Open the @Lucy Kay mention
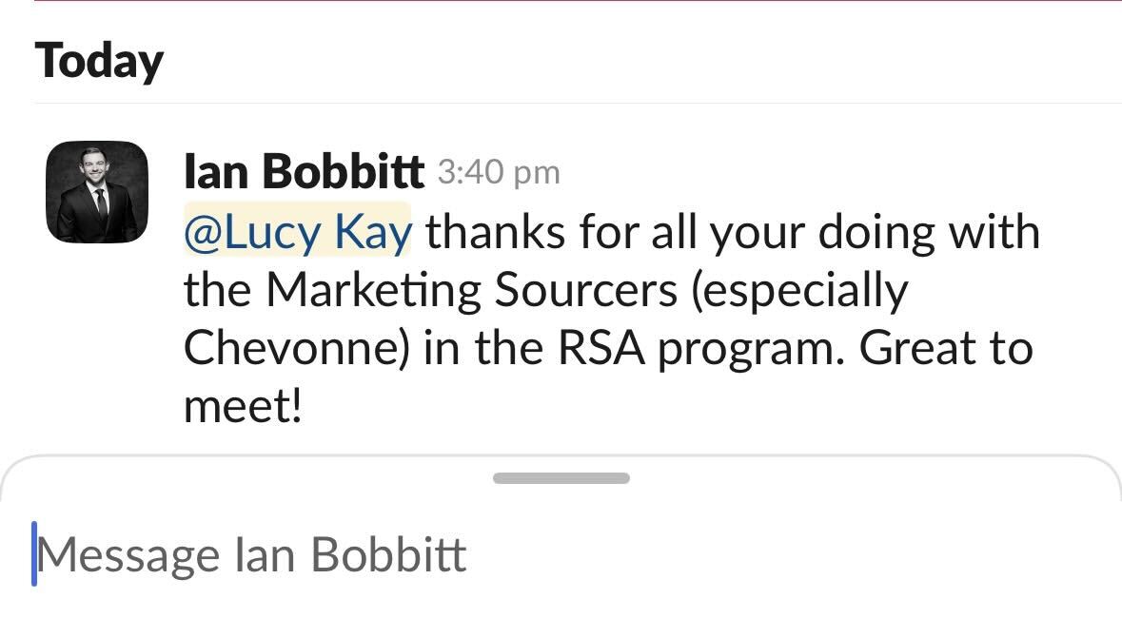This screenshot has height=618, width=1122. pyautogui.click(x=297, y=232)
